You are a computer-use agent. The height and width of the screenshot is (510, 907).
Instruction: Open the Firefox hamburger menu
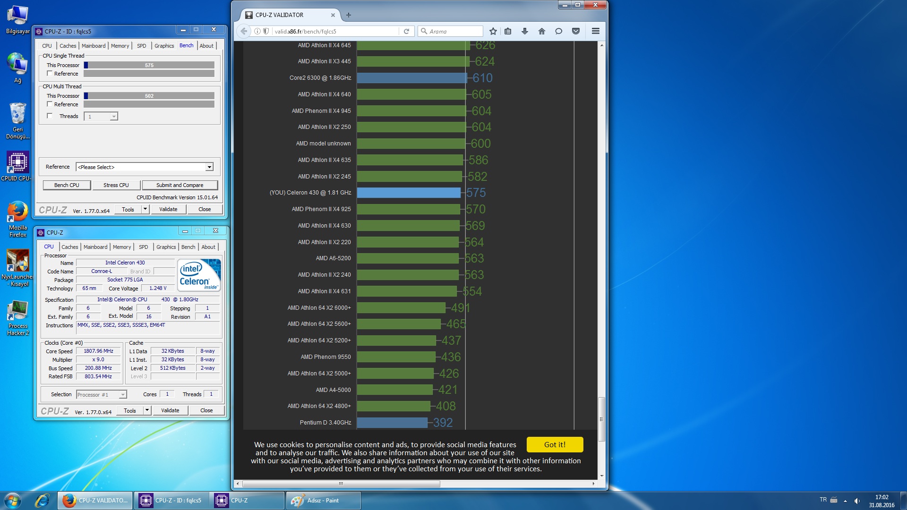tap(596, 31)
